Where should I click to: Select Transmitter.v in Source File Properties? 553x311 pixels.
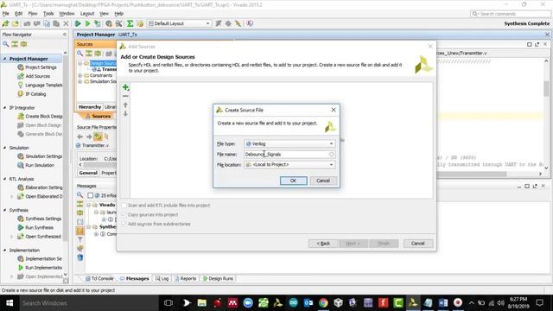tap(95, 145)
